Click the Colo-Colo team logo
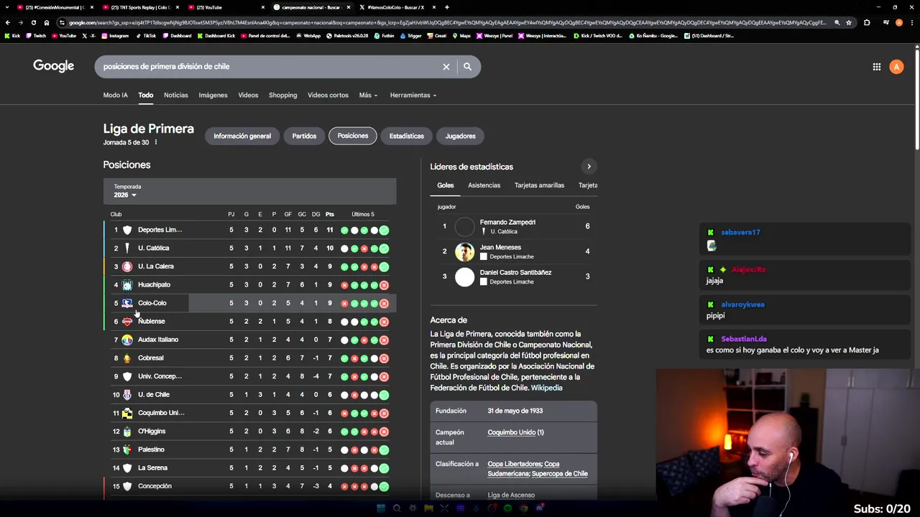The height and width of the screenshot is (517, 920). [127, 303]
